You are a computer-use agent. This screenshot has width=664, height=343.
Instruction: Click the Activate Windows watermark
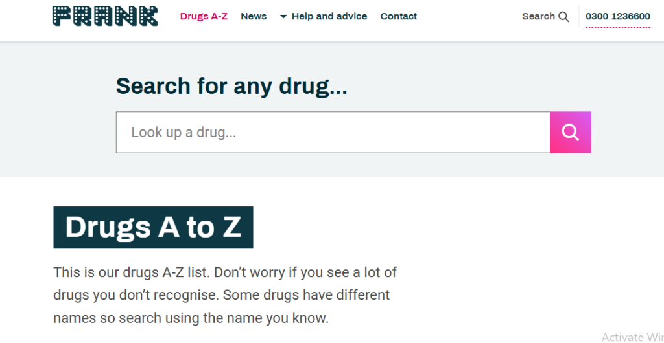tap(633, 337)
